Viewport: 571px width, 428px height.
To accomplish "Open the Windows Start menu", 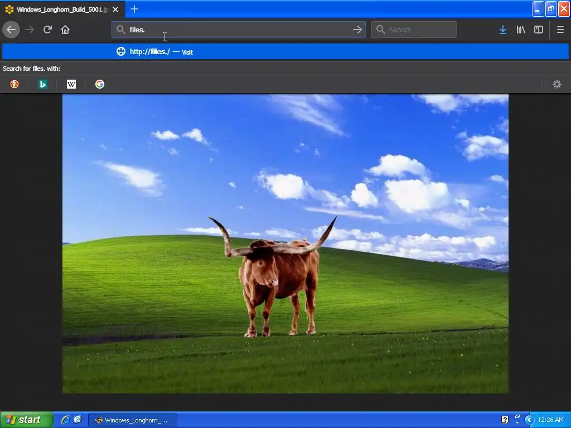I will click(x=27, y=420).
